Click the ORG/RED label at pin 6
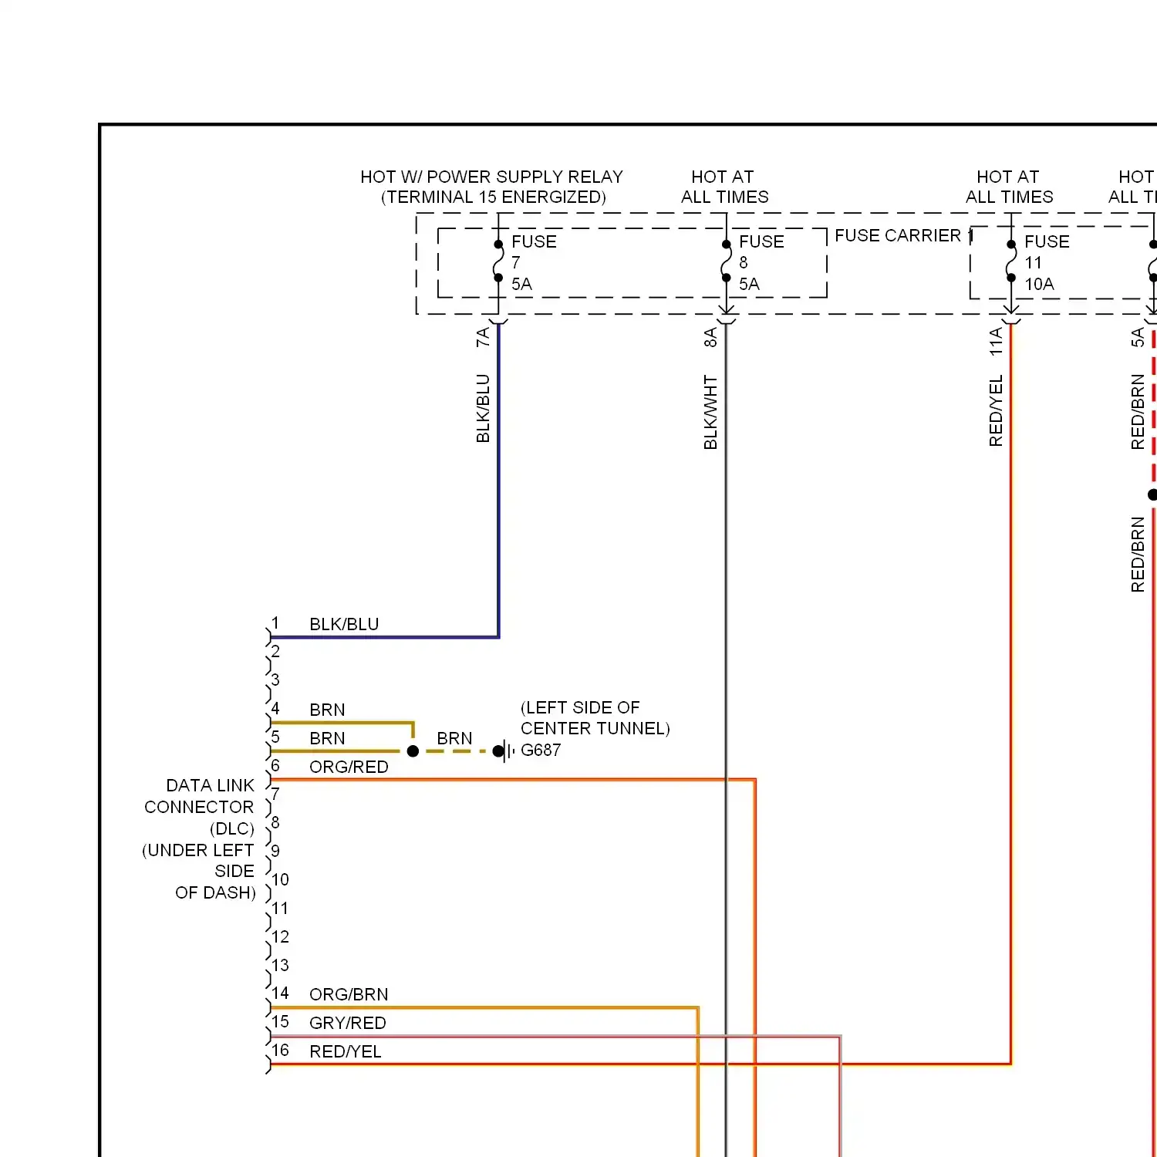Screen dimensions: 1157x1157 pos(349,767)
